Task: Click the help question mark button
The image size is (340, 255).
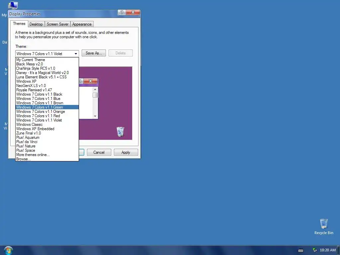Action: (122, 12)
